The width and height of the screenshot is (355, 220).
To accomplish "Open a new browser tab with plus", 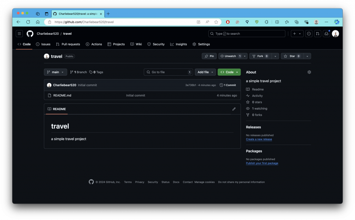I will 108,14.
